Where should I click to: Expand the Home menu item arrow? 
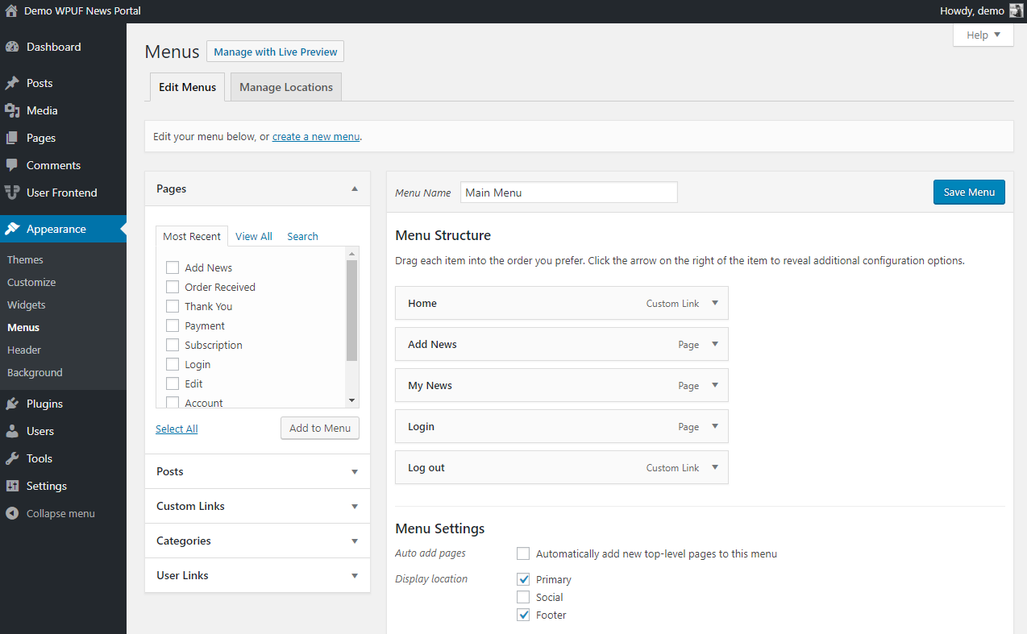click(x=714, y=304)
